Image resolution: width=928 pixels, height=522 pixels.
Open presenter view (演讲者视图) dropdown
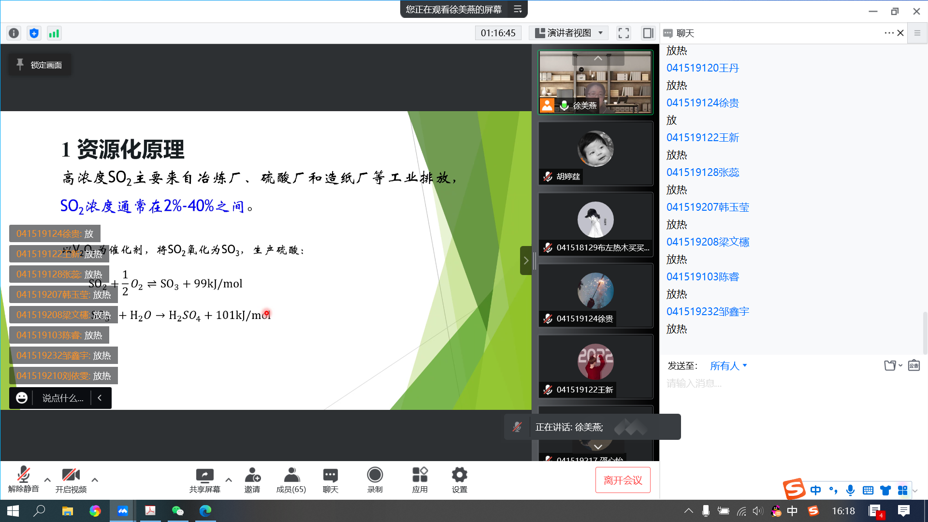[569, 33]
